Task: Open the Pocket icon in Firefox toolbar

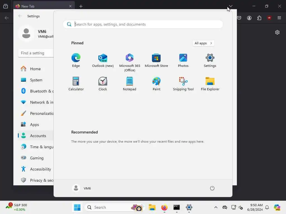Action: (239, 18)
